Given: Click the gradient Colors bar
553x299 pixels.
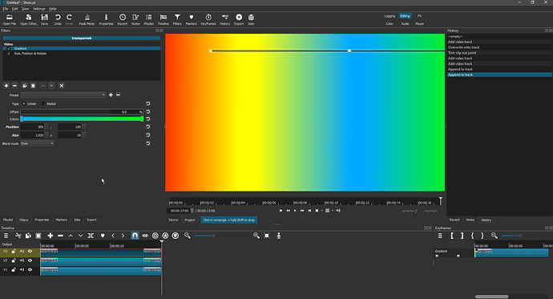Looking at the screenshot, I should tap(82, 119).
